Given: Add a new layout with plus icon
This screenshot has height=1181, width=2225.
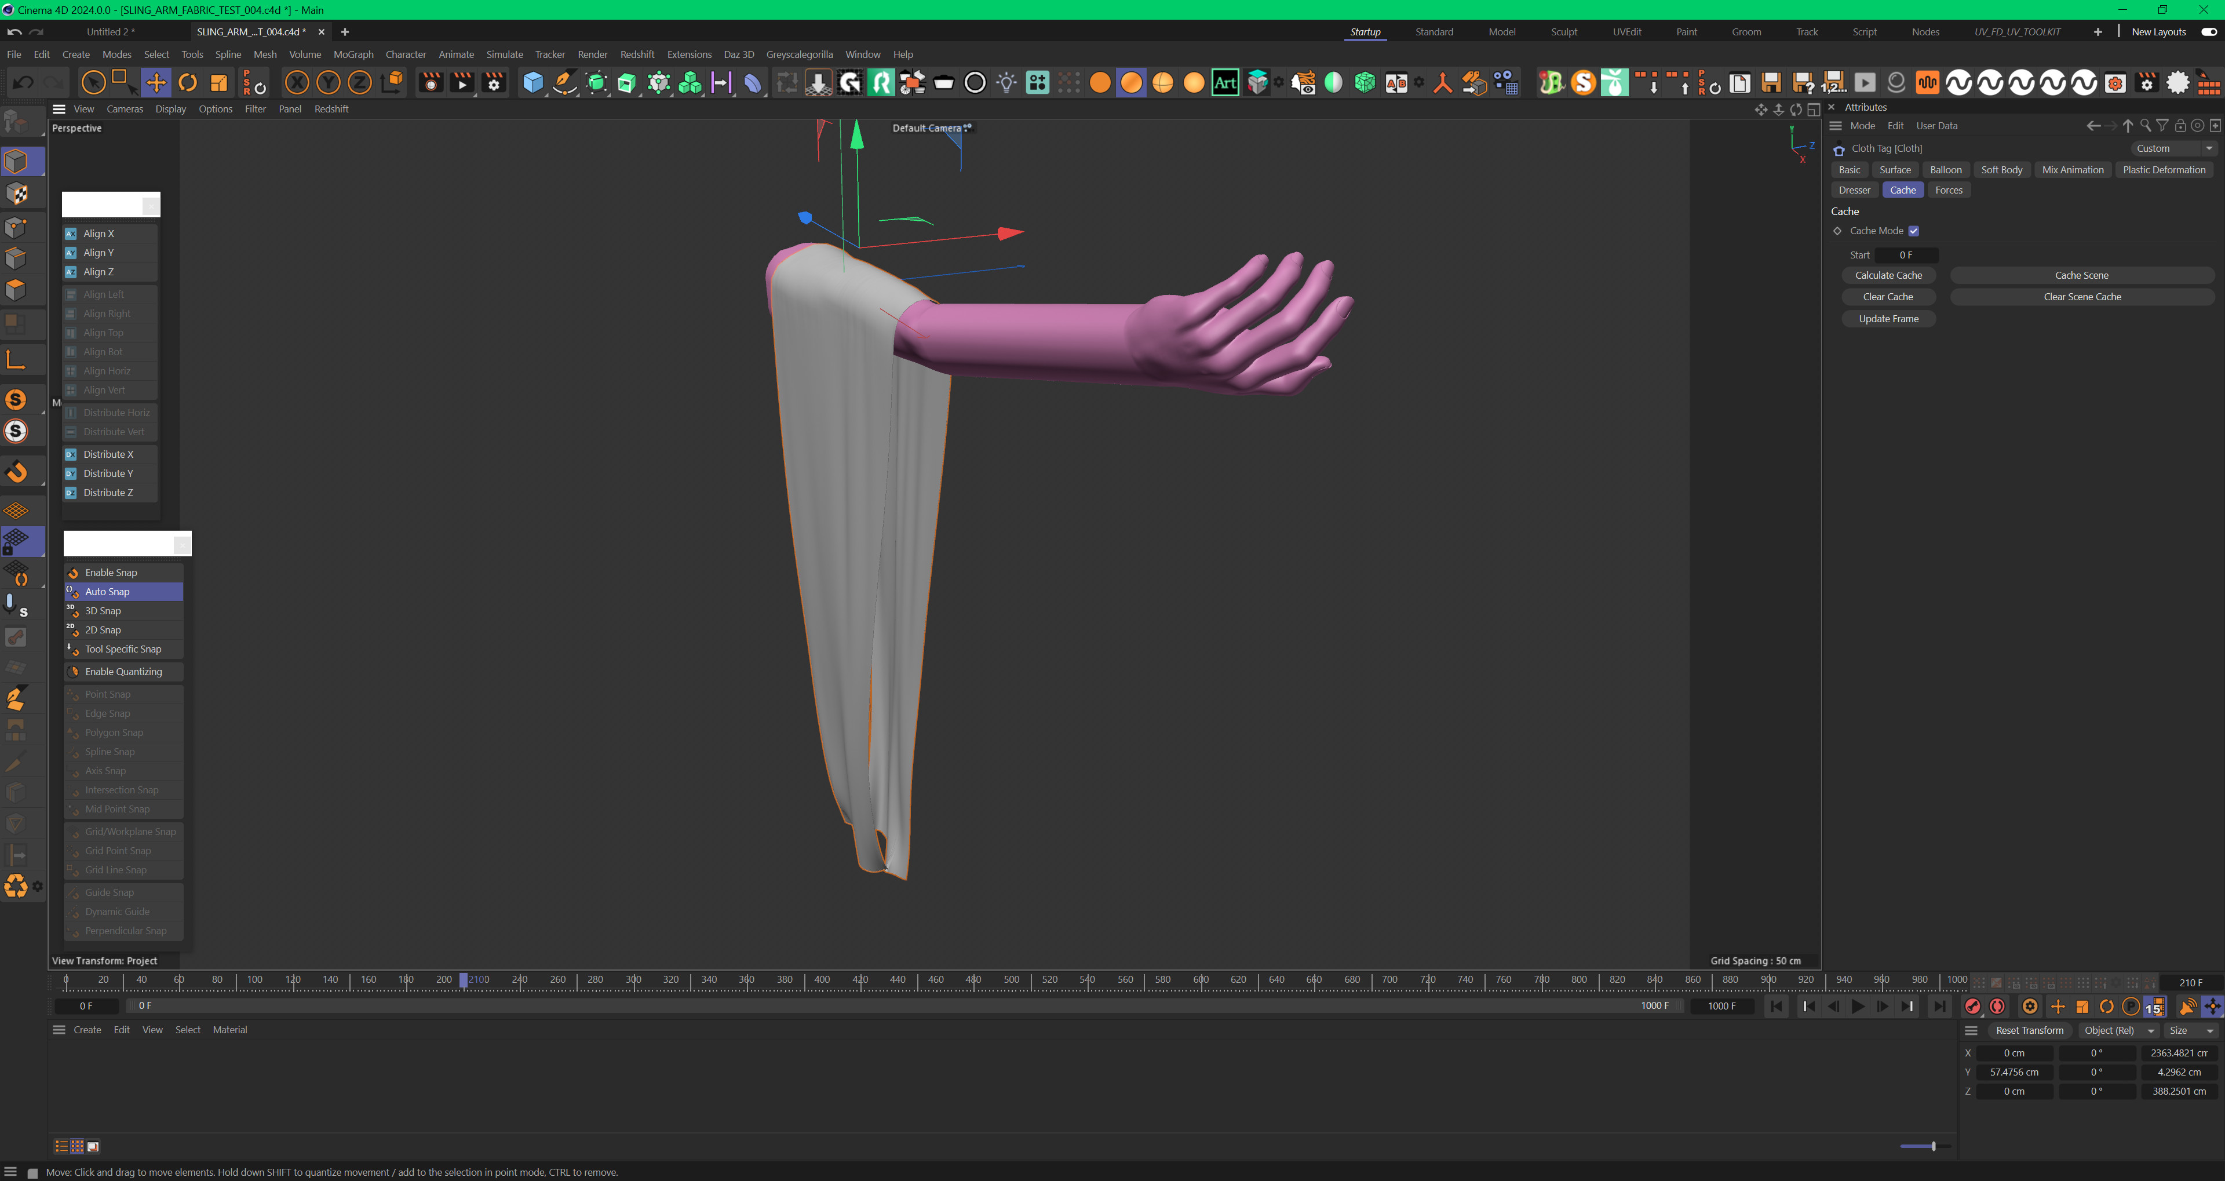Looking at the screenshot, I should click(2097, 32).
